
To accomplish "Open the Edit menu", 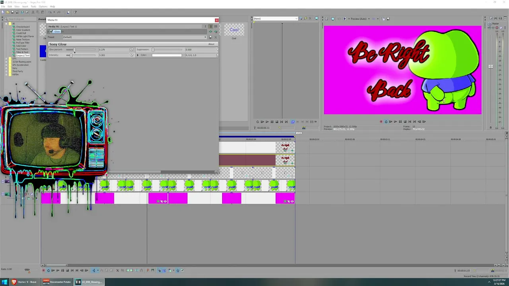I will [x=10, y=6].
